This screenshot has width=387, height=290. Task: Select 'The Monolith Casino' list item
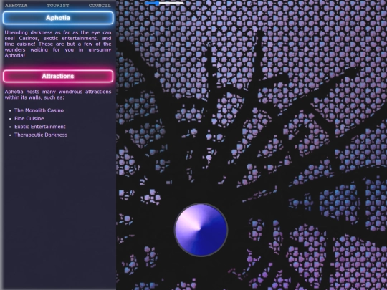pyautogui.click(x=39, y=110)
